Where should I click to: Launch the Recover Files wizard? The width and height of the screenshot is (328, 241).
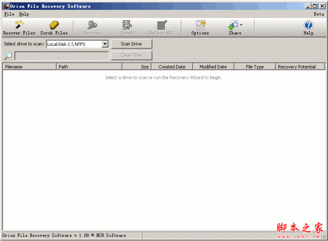coord(19,28)
